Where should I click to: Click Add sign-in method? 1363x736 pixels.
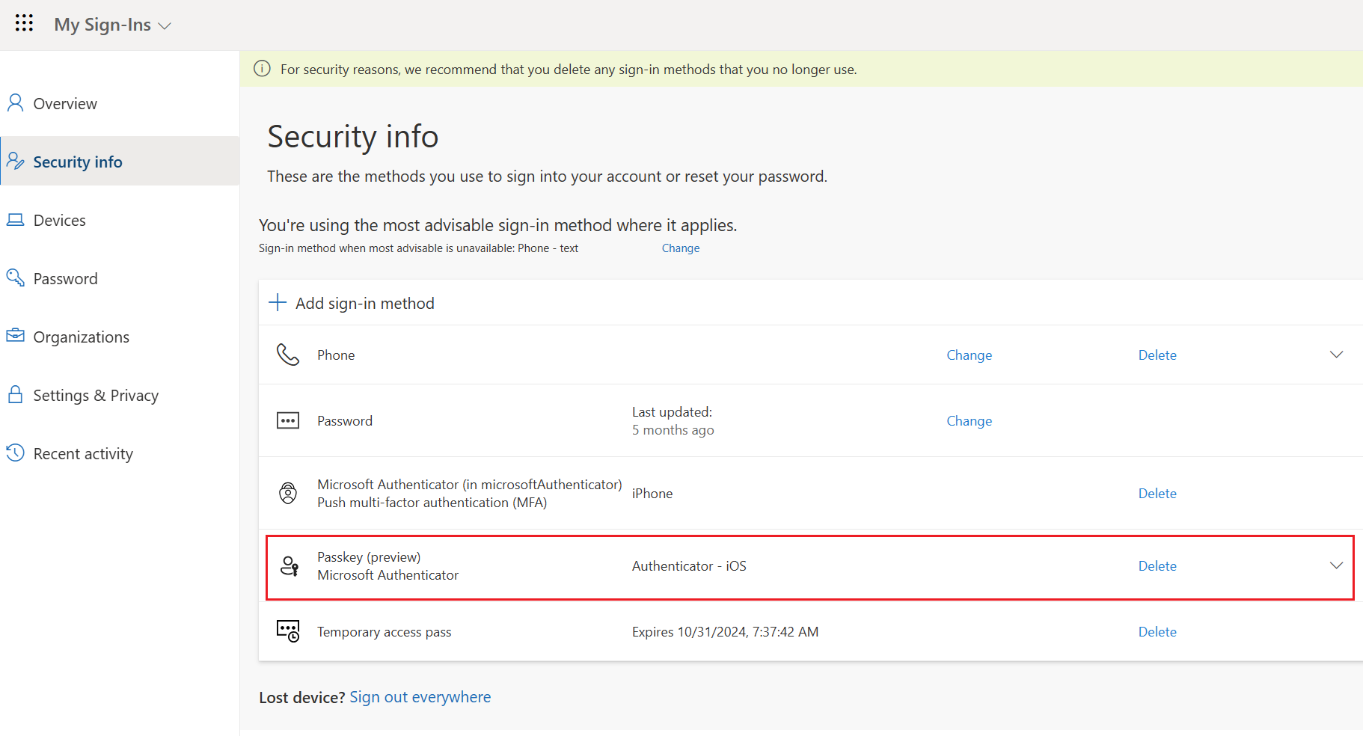click(352, 303)
